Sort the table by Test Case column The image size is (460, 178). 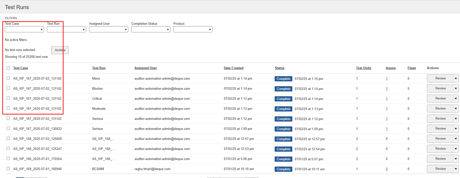pos(21,68)
